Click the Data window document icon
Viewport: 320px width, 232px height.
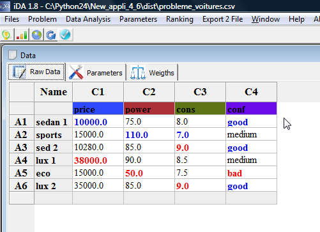click(13, 55)
